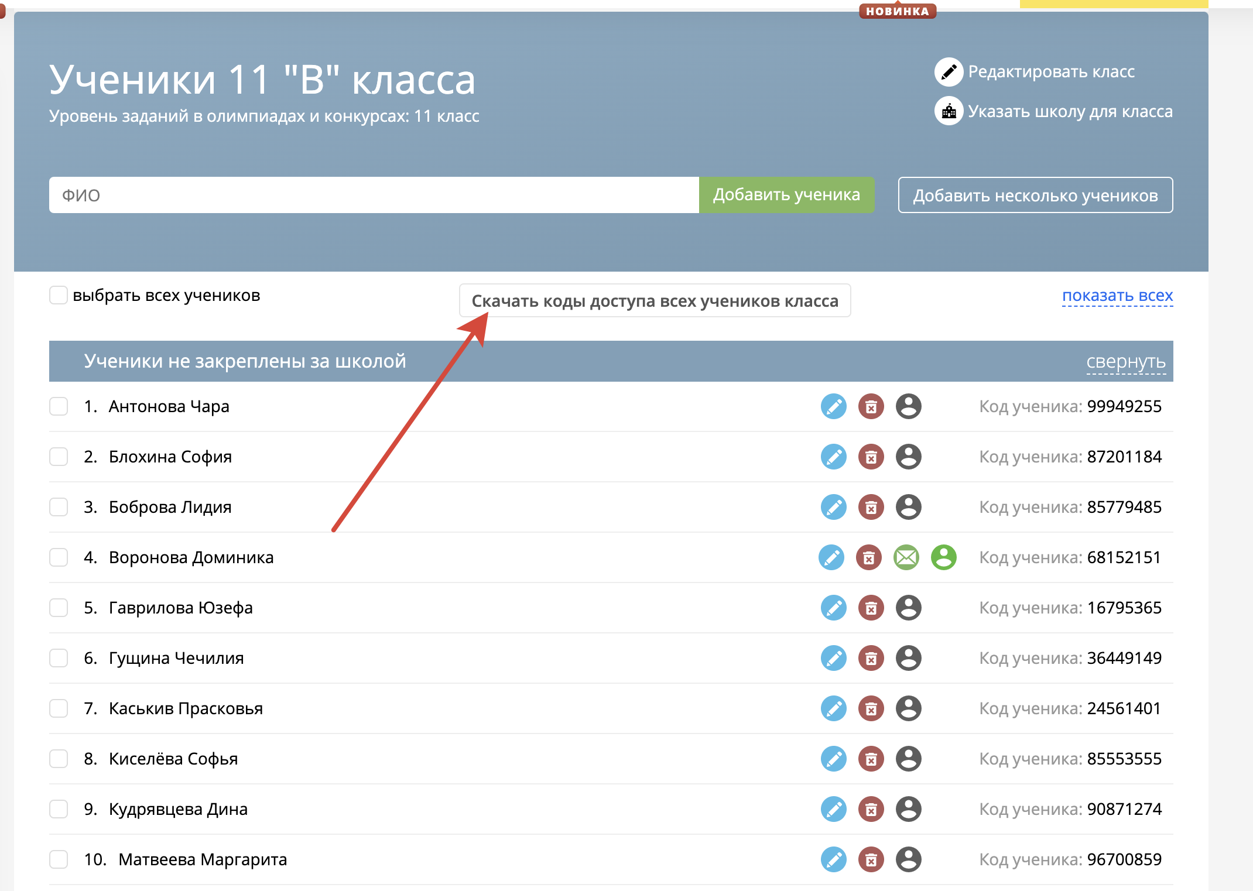This screenshot has height=891, width=1253.
Task: Delete student Блохина София using trash icon
Action: tap(871, 457)
